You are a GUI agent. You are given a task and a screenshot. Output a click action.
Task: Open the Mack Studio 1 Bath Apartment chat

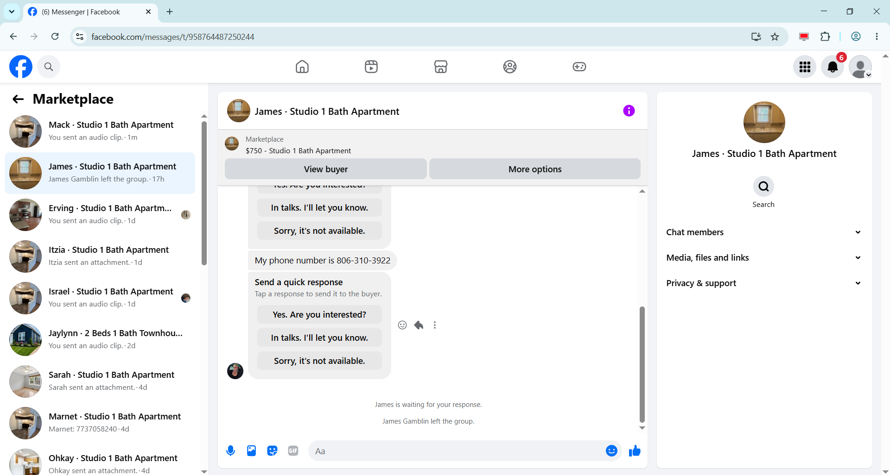tap(100, 131)
